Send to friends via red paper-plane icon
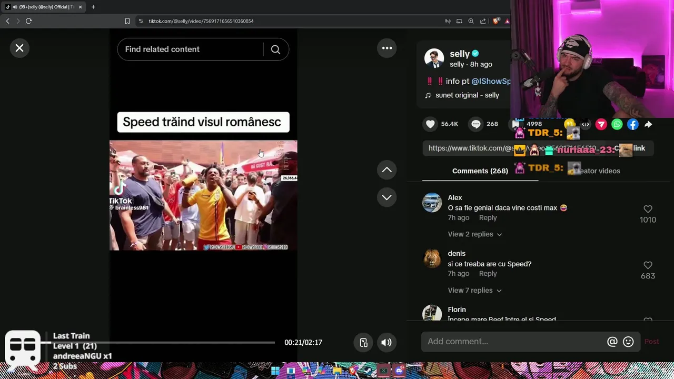The width and height of the screenshot is (674, 379). coord(601,124)
